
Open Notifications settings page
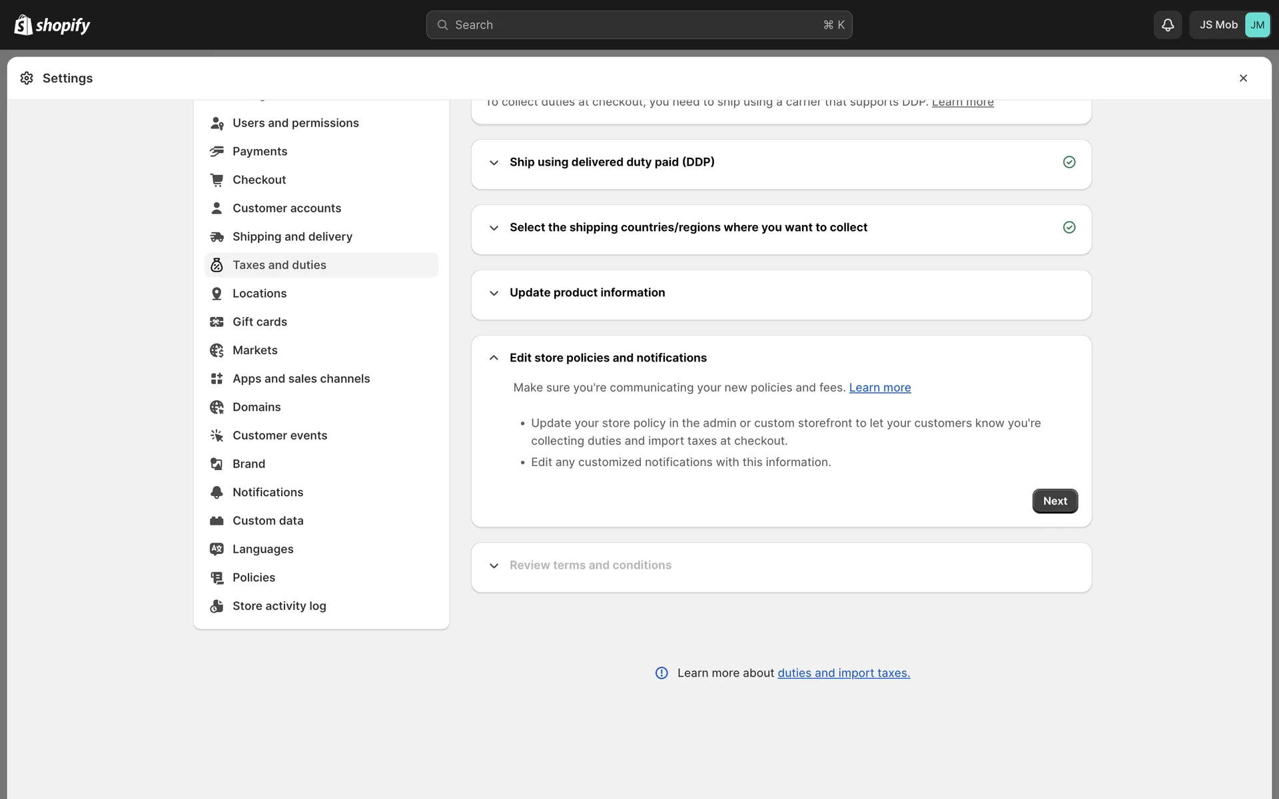[x=268, y=492]
